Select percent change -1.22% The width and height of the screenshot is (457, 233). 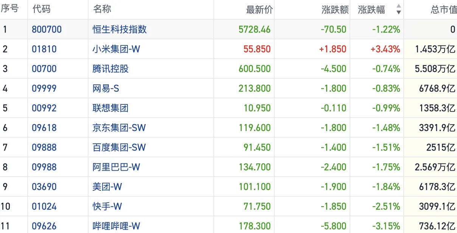(387, 30)
